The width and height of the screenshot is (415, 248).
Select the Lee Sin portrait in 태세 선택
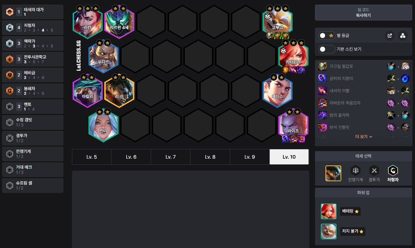pos(333,173)
